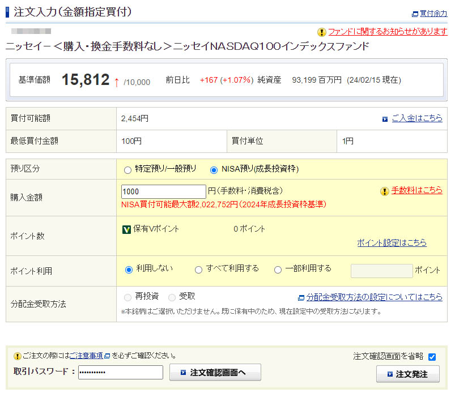The height and width of the screenshot is (397, 455).
Task: Click the 取引パスワード input field
Action: [x=120, y=373]
